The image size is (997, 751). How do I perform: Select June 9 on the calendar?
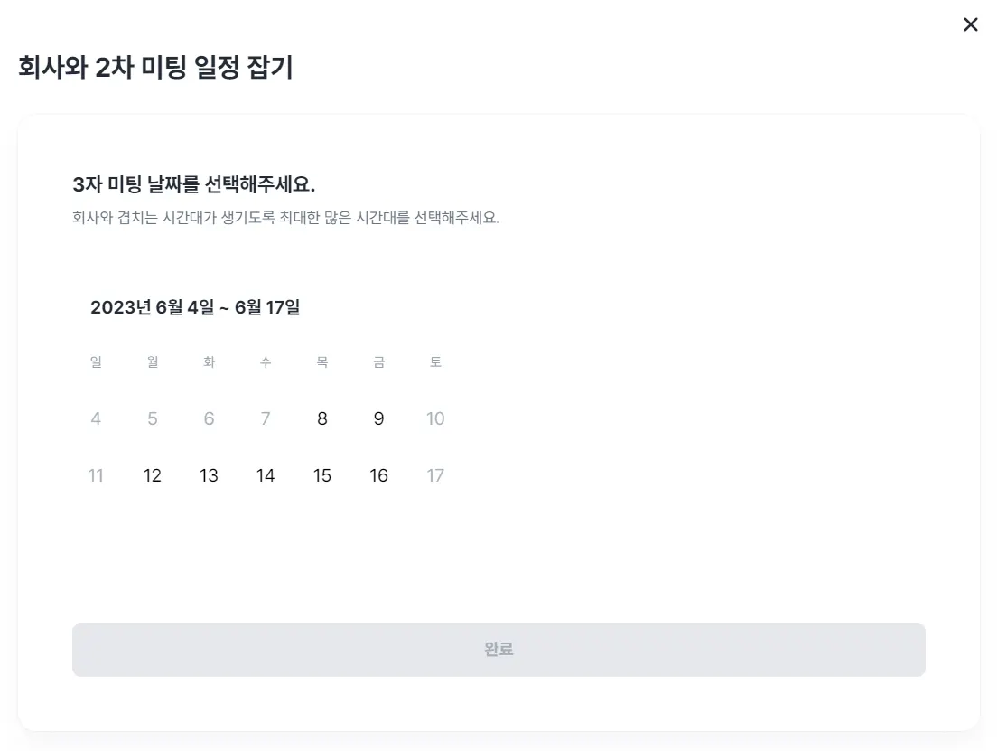tap(378, 419)
